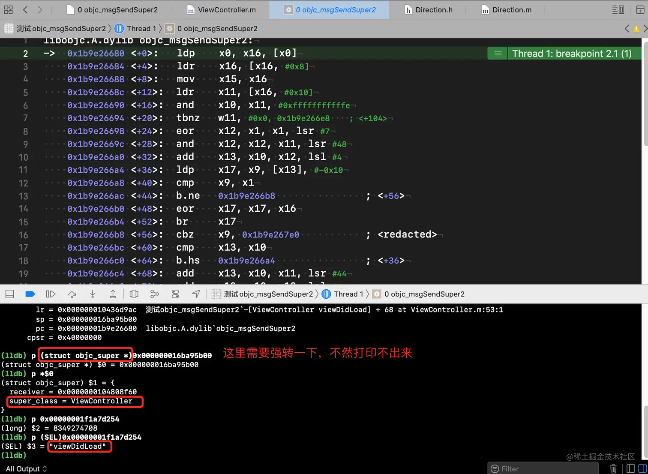This screenshot has width=648, height=474.
Task: Open 0 objc_msgSendSuper2 frame in top jump bar
Action: (212, 28)
